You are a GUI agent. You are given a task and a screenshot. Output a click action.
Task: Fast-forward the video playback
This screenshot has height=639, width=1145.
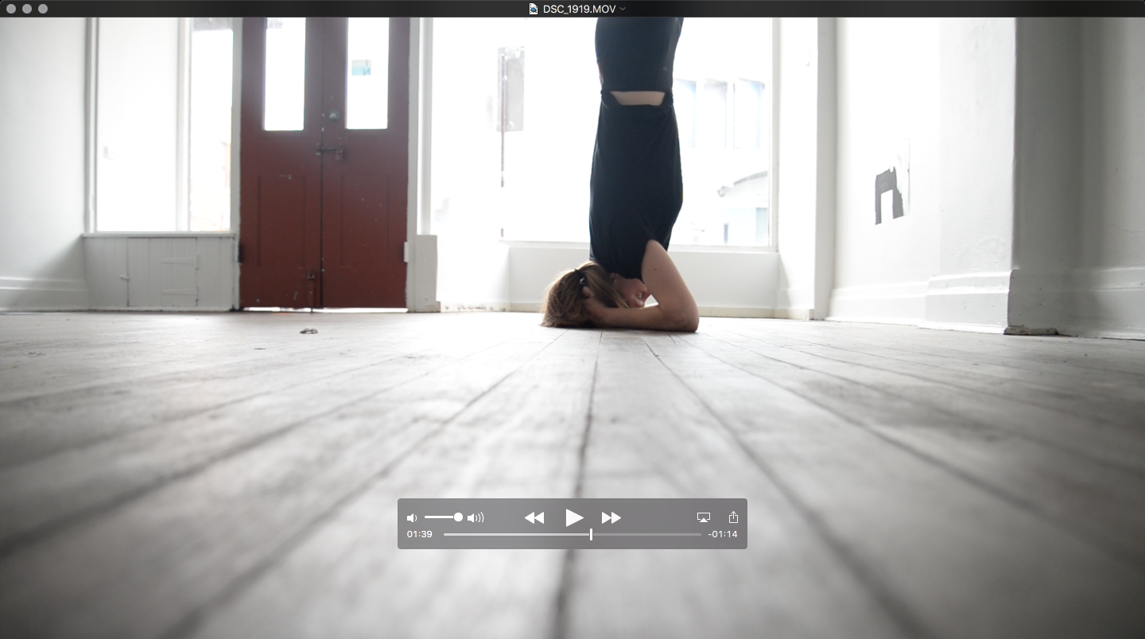pyautogui.click(x=611, y=518)
